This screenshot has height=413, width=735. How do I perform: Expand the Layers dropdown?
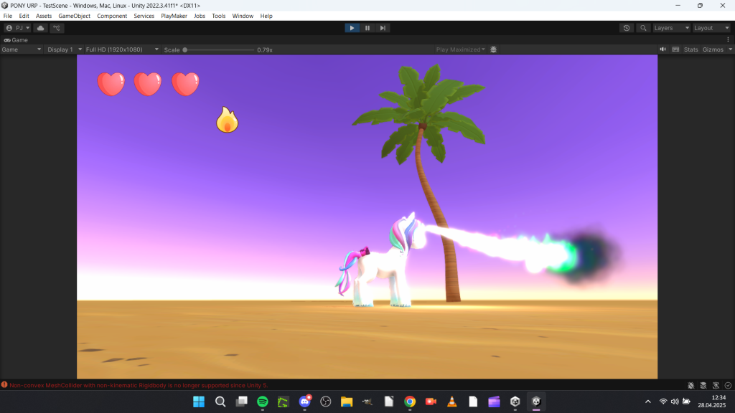[x=671, y=28]
